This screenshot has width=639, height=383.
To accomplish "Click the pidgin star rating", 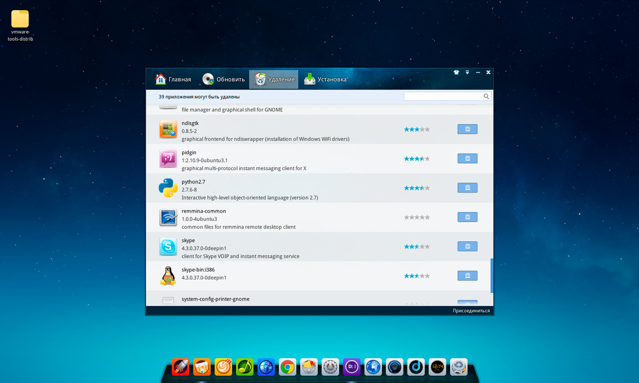I will (417, 159).
